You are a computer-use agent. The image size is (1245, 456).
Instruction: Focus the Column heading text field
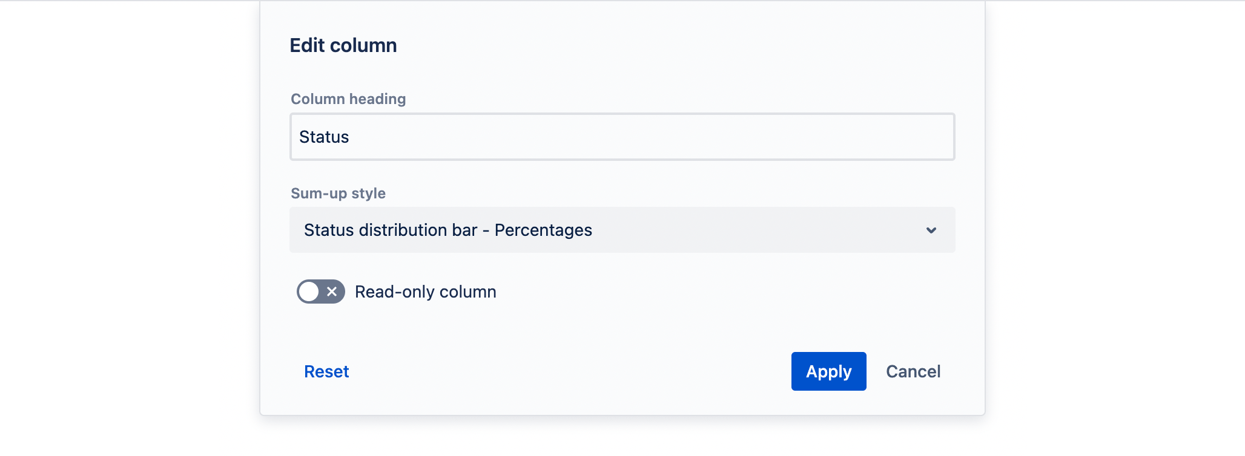point(622,137)
